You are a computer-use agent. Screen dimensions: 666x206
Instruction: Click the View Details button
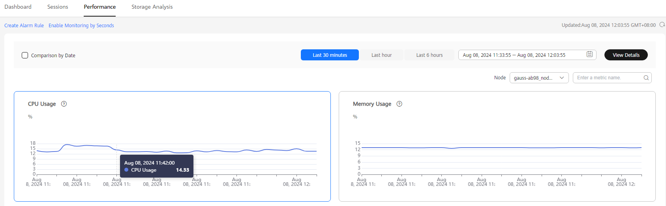[x=626, y=55]
